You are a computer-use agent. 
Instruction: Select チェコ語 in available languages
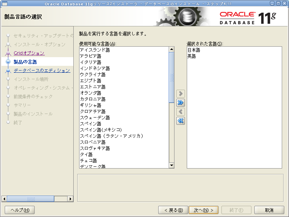coord(124,161)
